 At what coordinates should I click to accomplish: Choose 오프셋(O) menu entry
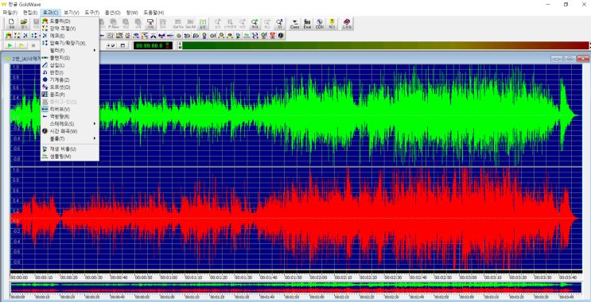[70, 87]
